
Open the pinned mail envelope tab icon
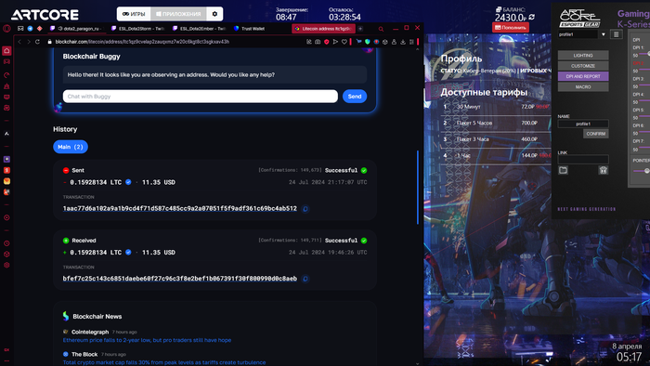point(20,29)
